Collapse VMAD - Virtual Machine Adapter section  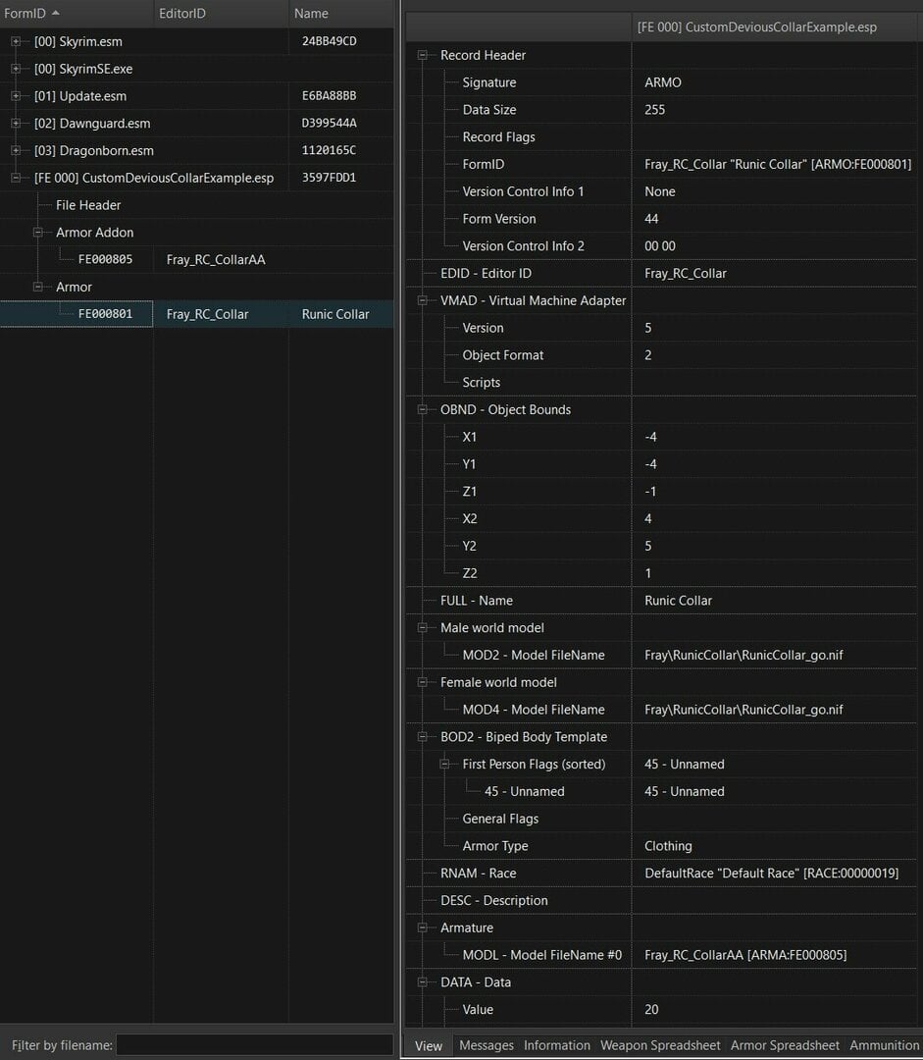pos(423,300)
